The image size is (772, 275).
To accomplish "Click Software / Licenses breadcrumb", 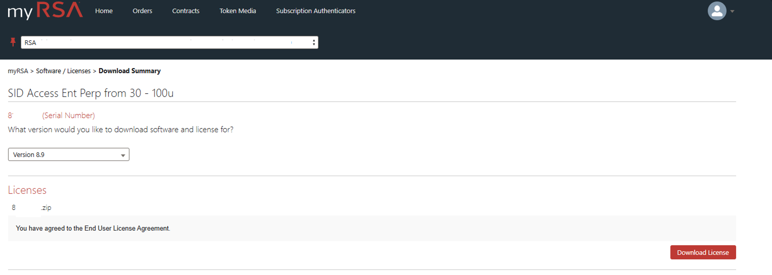I will [x=63, y=71].
